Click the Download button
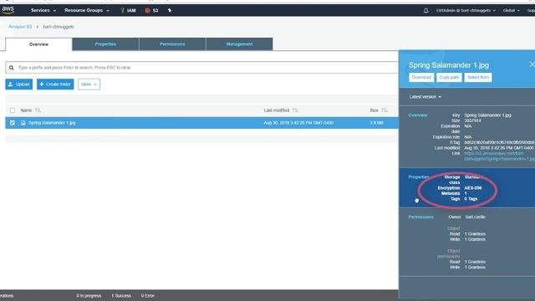The width and height of the screenshot is (535, 301). (x=421, y=78)
